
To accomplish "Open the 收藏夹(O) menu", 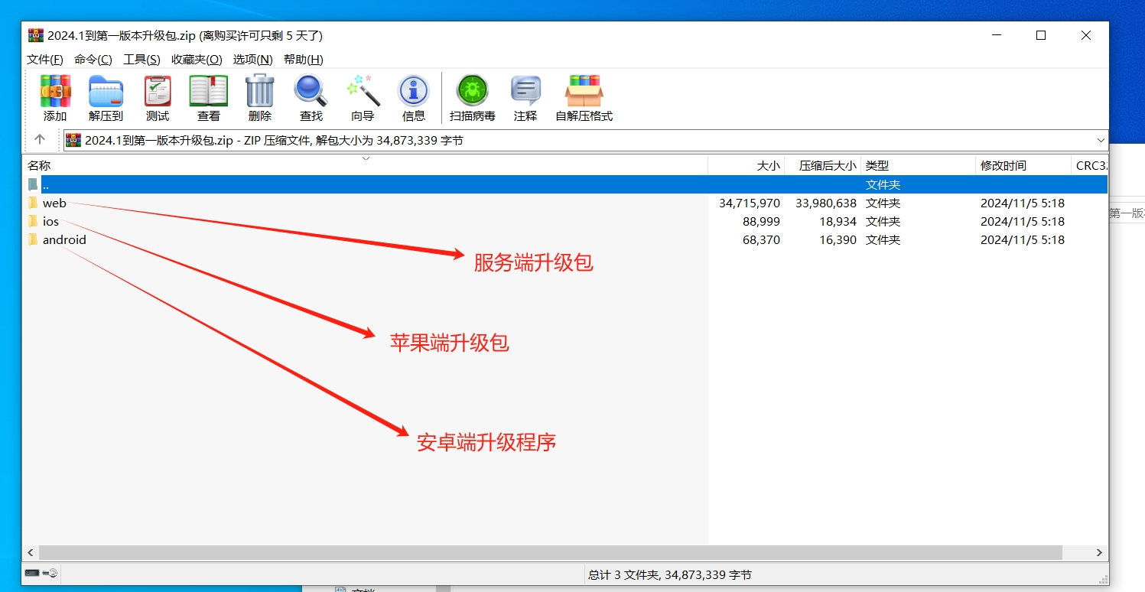I will 197,60.
